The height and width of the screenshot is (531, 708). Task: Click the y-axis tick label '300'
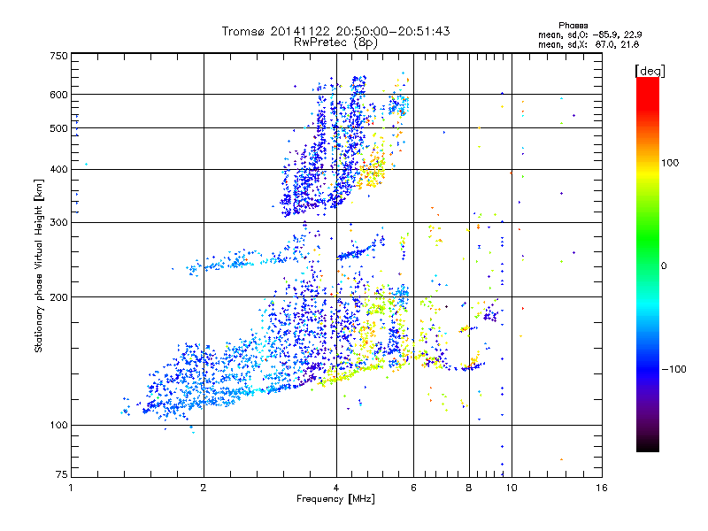59,223
